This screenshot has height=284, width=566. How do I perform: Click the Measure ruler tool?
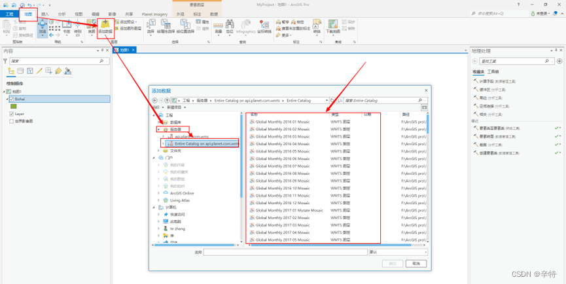tap(218, 27)
